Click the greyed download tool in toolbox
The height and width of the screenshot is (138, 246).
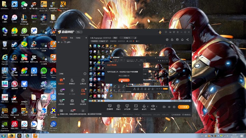(72, 92)
